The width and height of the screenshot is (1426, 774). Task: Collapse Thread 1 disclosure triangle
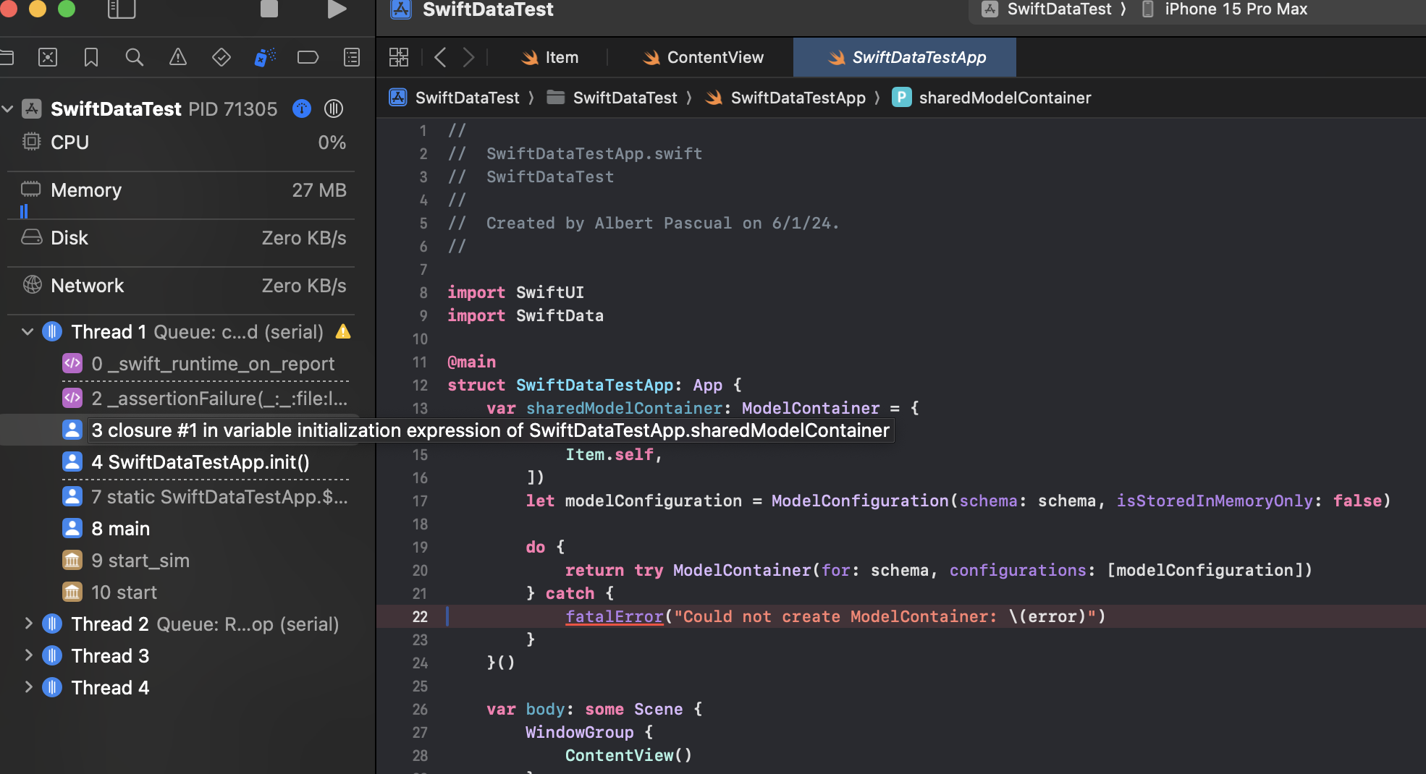pos(28,332)
